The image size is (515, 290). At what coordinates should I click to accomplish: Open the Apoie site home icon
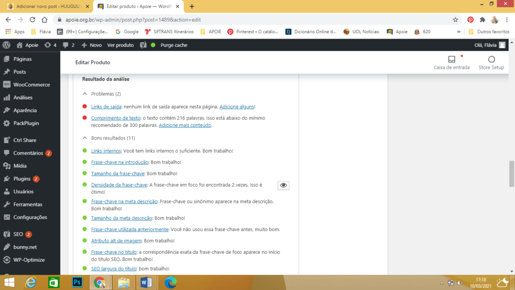pyautogui.click(x=20, y=45)
